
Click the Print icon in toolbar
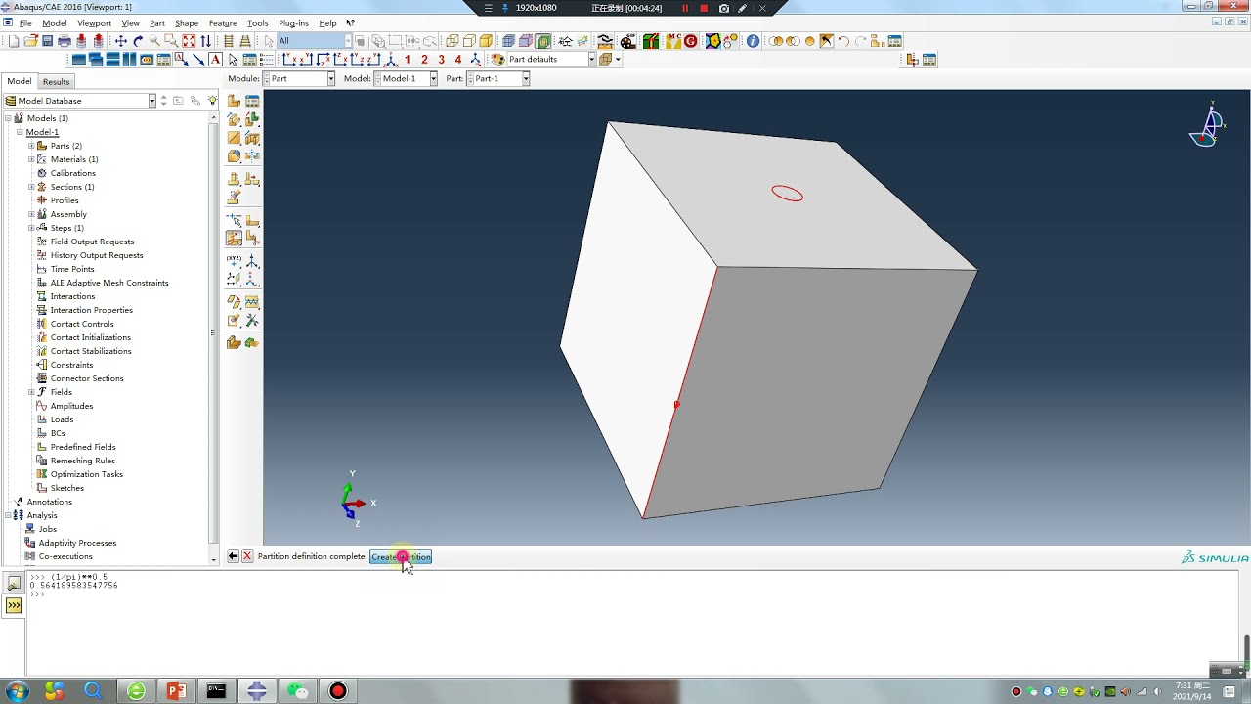[65, 41]
